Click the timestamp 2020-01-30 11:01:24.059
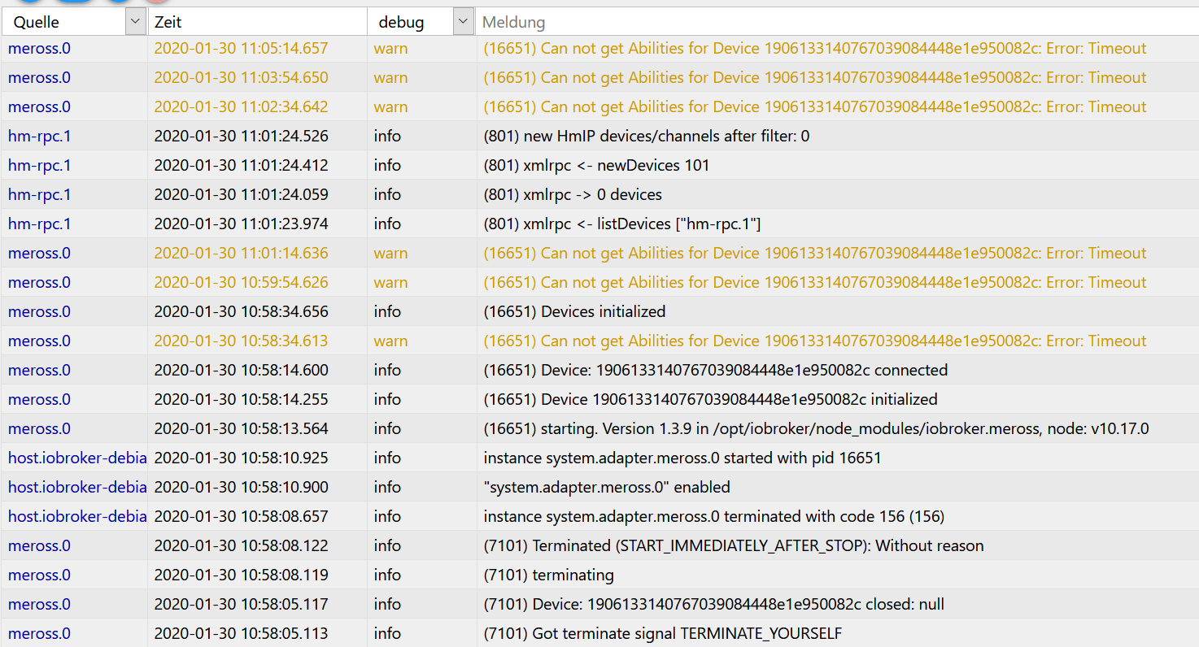Screen dimensions: 1199x647 pos(241,194)
